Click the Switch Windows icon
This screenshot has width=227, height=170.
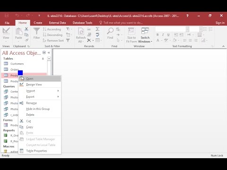tap(145, 31)
